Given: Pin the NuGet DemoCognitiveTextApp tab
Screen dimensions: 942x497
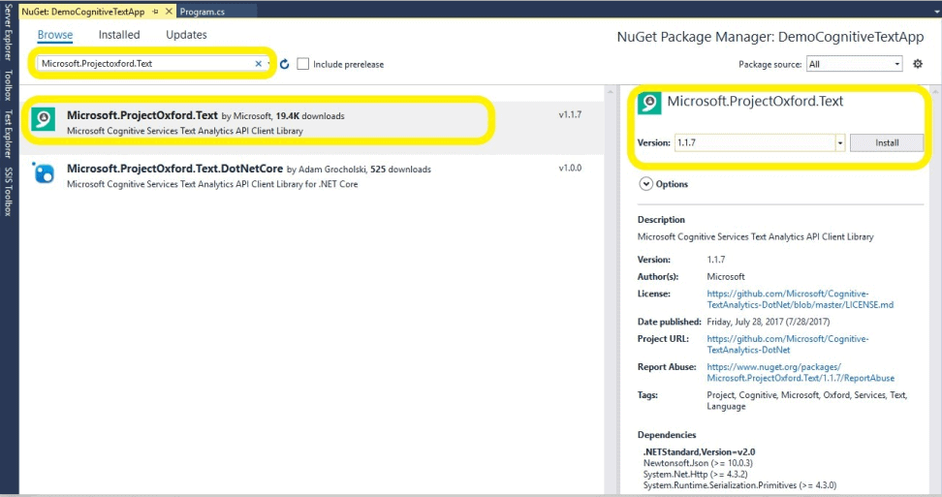Looking at the screenshot, I should click(156, 12).
